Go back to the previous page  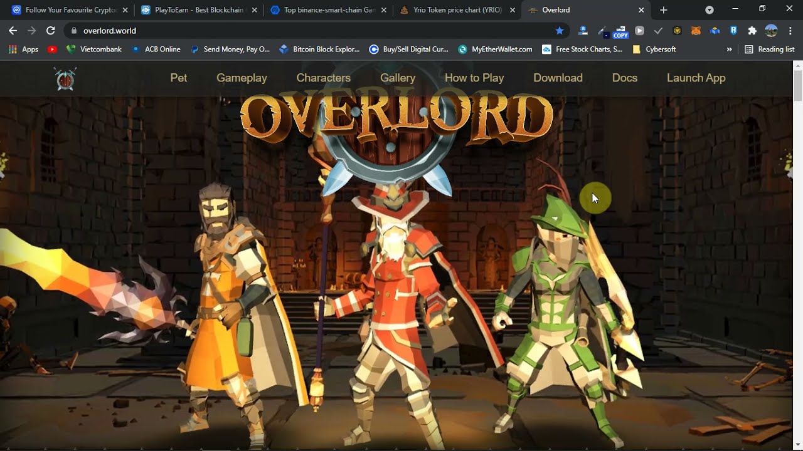pos(13,30)
